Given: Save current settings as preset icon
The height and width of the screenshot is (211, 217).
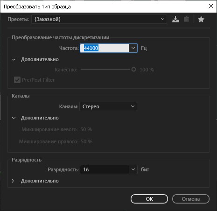Looking at the screenshot, I should click(175, 19).
